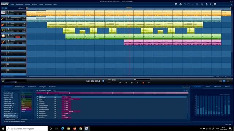Adjust the master volume slider
This screenshot has width=234, height=131.
point(15,82)
